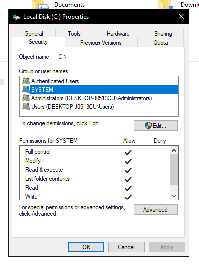Confirm the dialog with OK
The width and height of the screenshot is (199, 266).
[86, 247]
